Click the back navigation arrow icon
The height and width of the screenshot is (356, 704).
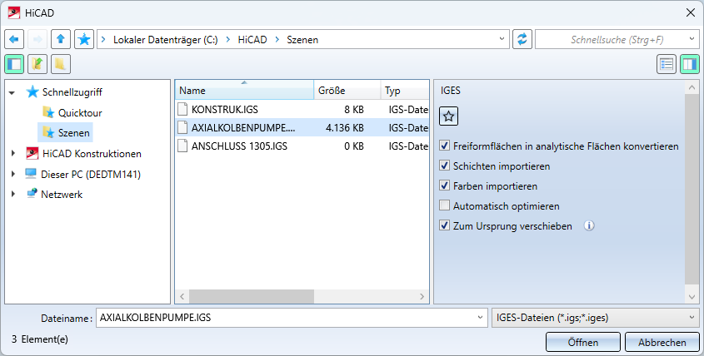14,39
